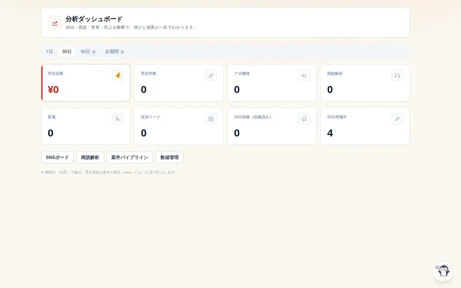Screen dimensions: 461x288
Task: Click the pencil icon on SNS準備中 card
Action: tap(397, 119)
